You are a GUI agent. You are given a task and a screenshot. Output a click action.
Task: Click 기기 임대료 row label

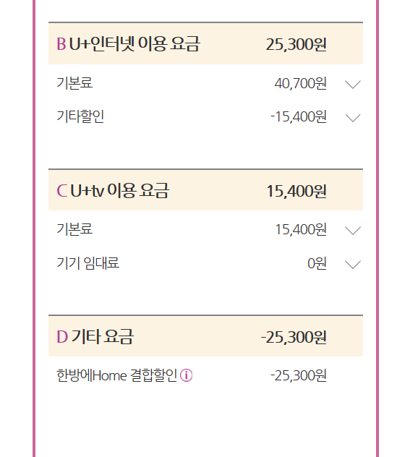[x=88, y=263]
